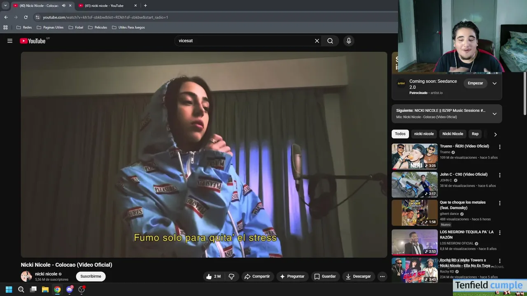The width and height of the screenshot is (527, 296).
Task: Start voice search with the microphone
Action: tap(349, 41)
